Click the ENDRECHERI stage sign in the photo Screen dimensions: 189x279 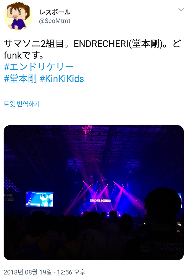100,201
